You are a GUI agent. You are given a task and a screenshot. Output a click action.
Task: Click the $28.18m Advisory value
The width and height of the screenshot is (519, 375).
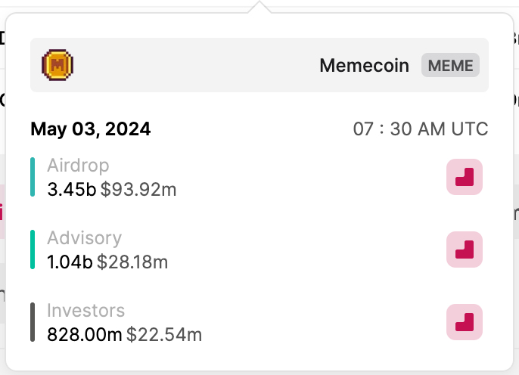click(x=134, y=262)
